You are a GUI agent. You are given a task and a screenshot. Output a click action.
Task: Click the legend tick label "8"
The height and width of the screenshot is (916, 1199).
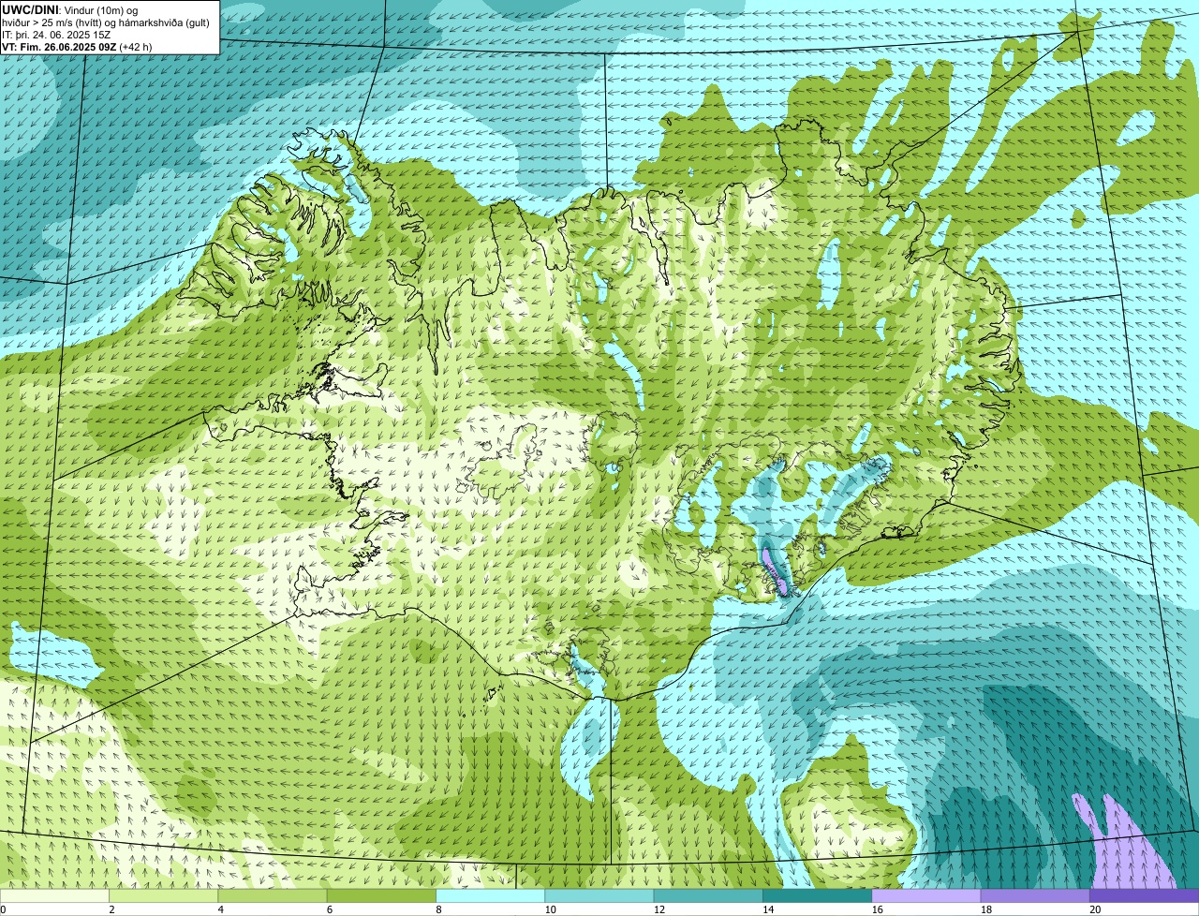tap(438, 909)
